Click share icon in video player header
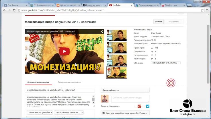Image resolution: width=211 pixels, height=119 pixels. tap(102, 32)
